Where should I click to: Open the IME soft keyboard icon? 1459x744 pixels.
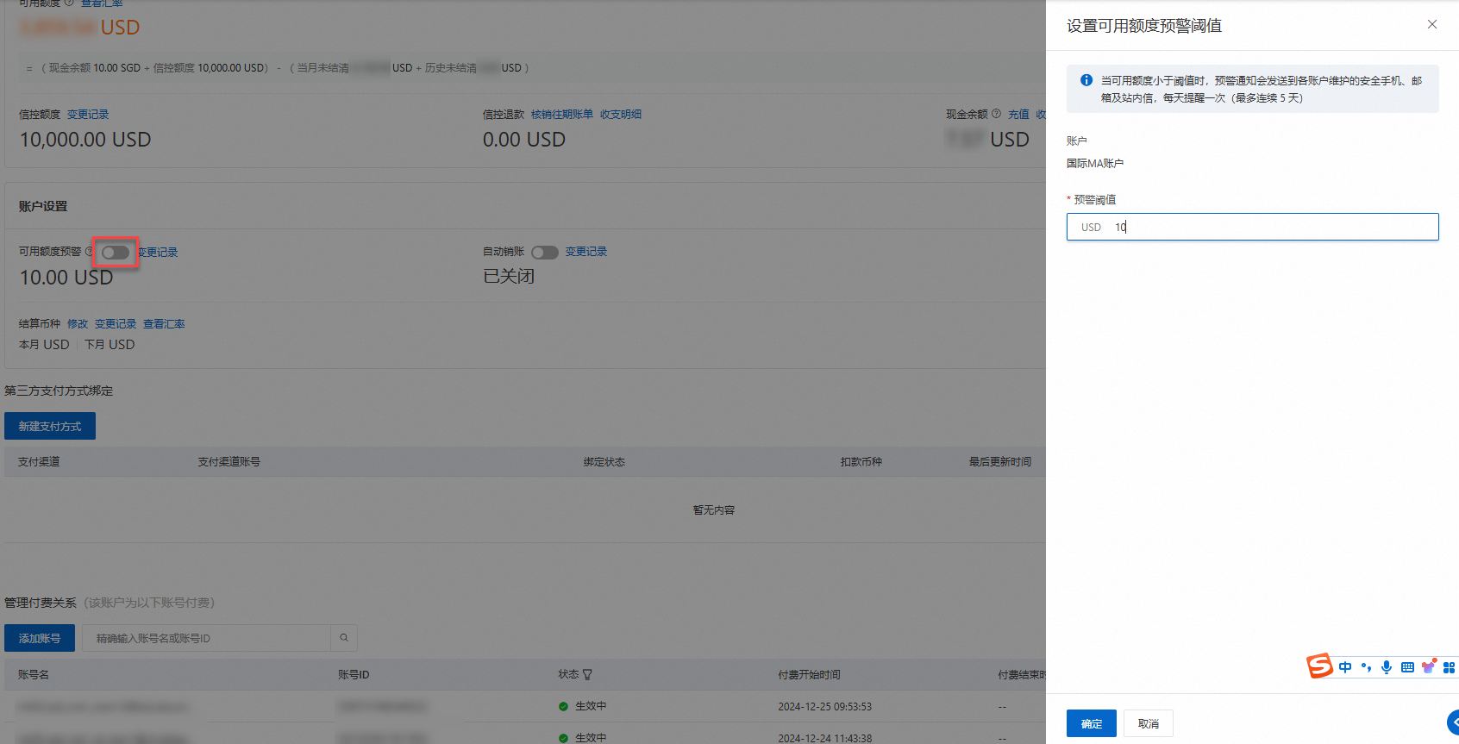click(1407, 667)
